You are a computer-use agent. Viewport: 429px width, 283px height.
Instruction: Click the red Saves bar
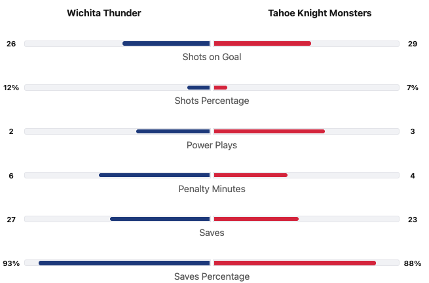tap(256, 219)
